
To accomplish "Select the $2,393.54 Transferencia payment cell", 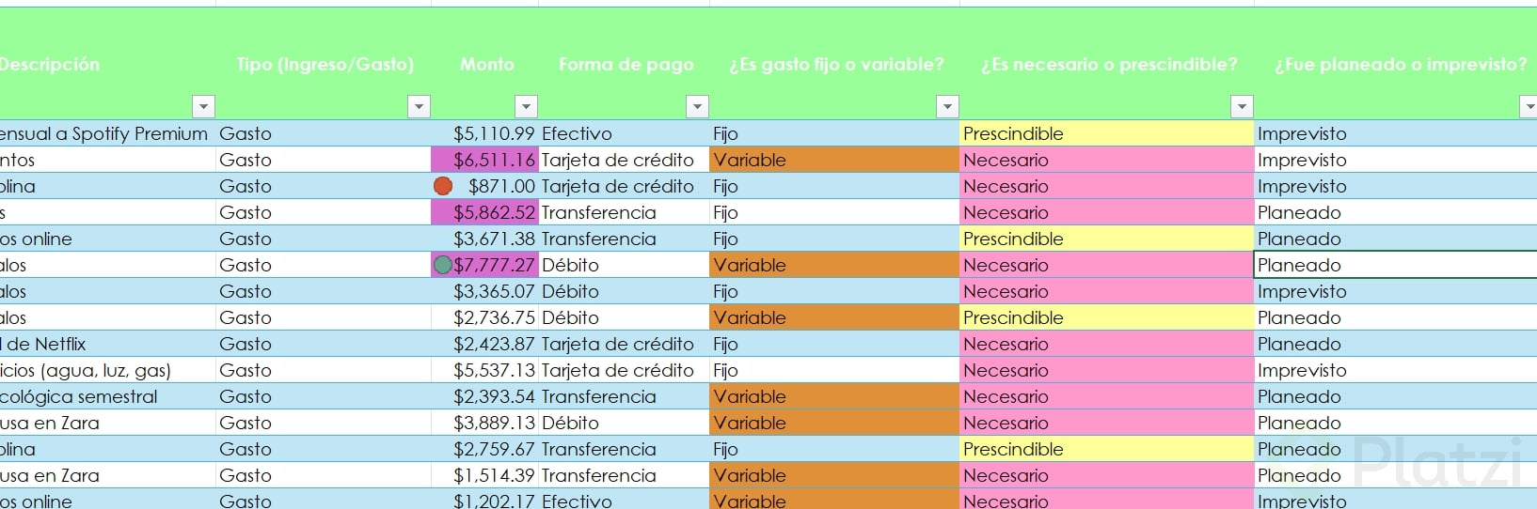I will coord(625,396).
